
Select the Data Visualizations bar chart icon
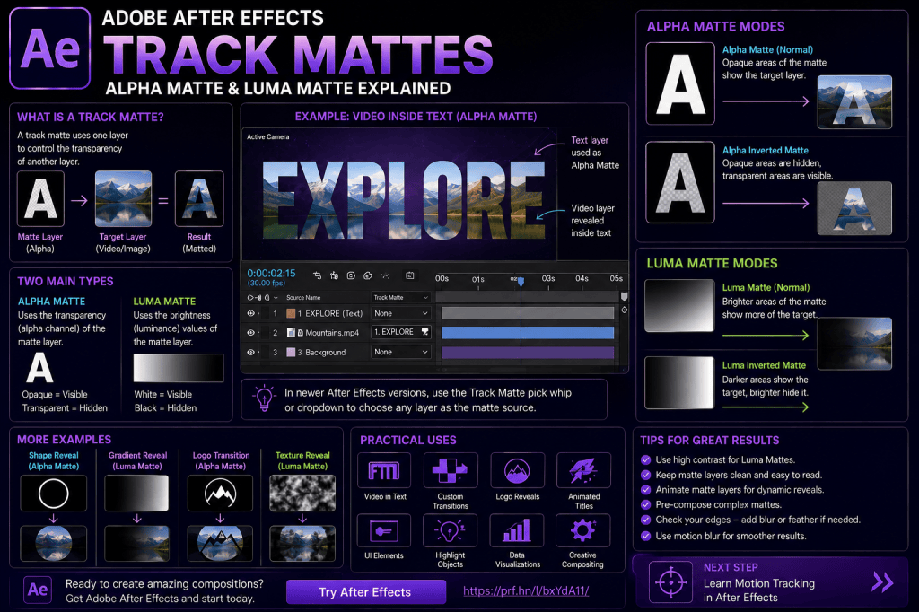pyautogui.click(x=517, y=531)
